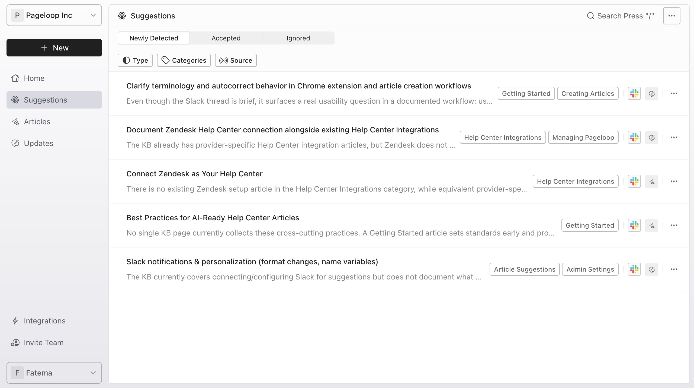Click the Suggestions header flower icon

(x=122, y=16)
